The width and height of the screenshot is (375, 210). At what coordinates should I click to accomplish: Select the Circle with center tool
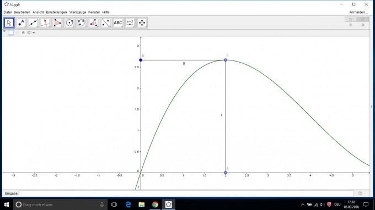tap(69, 23)
